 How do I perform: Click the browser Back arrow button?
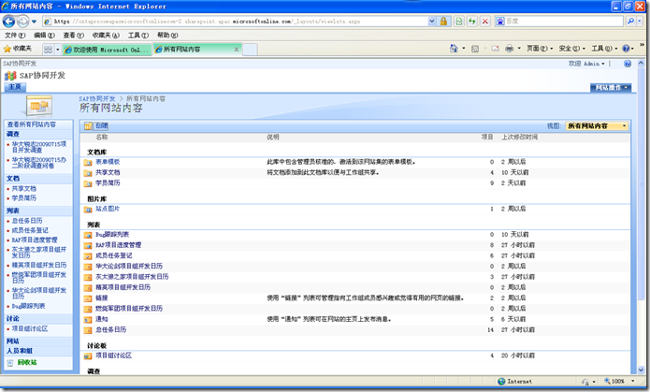click(8, 22)
